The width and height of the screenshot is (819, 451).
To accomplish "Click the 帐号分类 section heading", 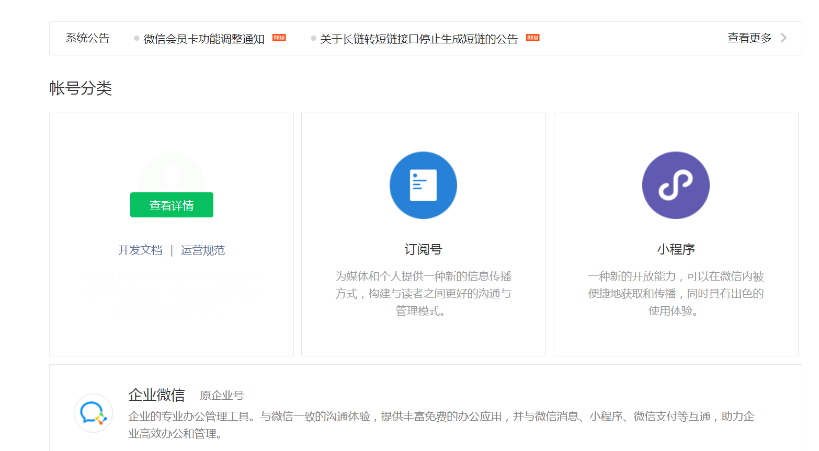I will pos(81,88).
